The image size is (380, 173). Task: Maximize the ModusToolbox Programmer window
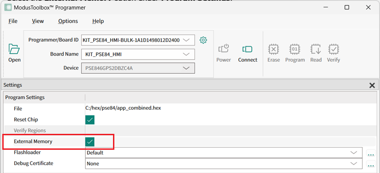(347, 7)
